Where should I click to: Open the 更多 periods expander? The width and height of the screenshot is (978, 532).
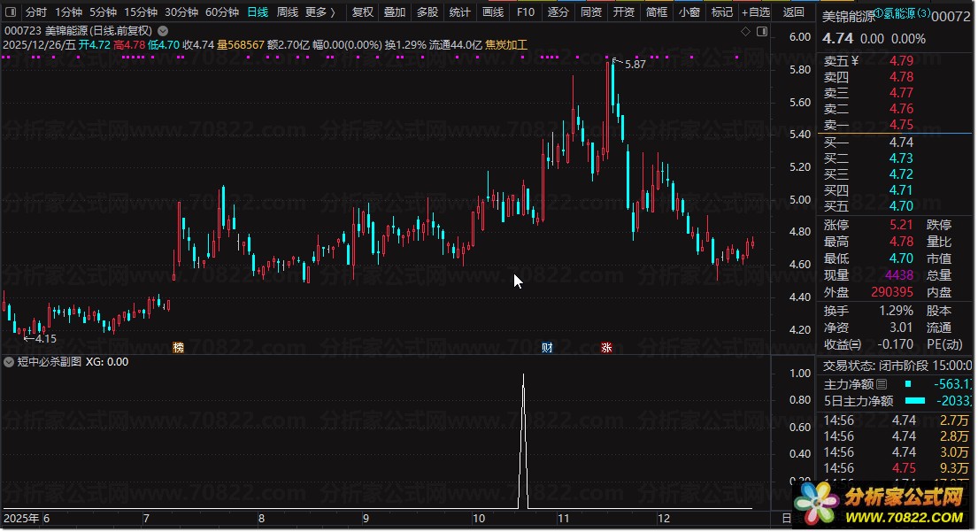[x=320, y=12]
